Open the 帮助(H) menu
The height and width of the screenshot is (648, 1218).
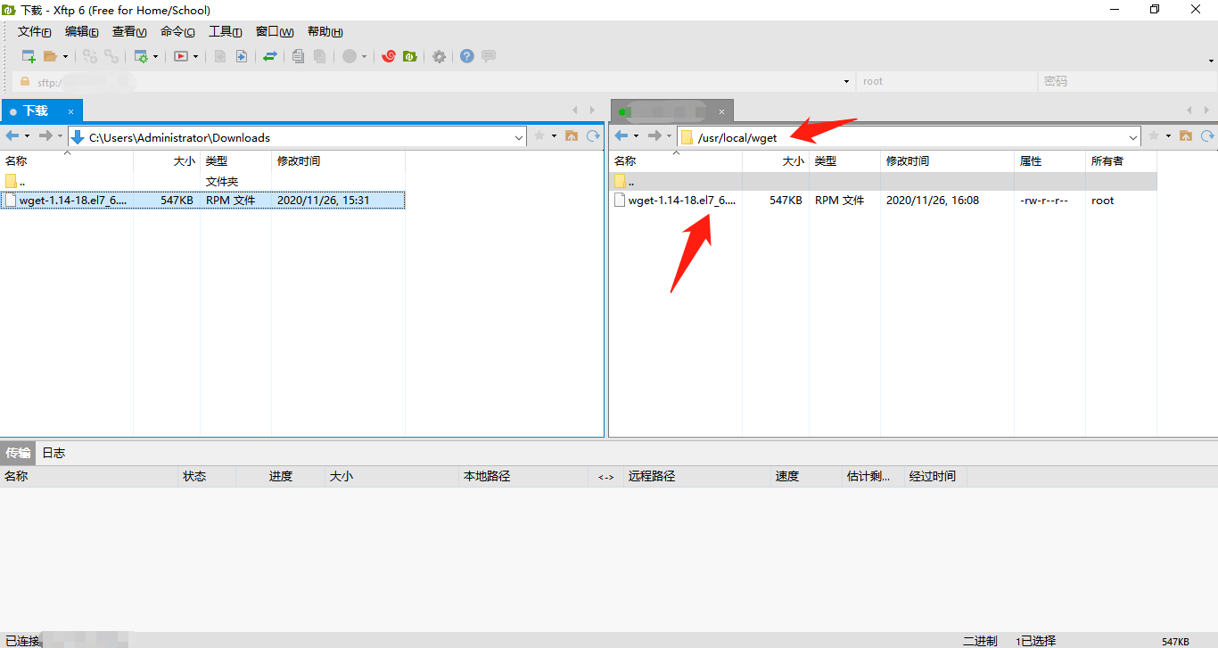point(325,31)
